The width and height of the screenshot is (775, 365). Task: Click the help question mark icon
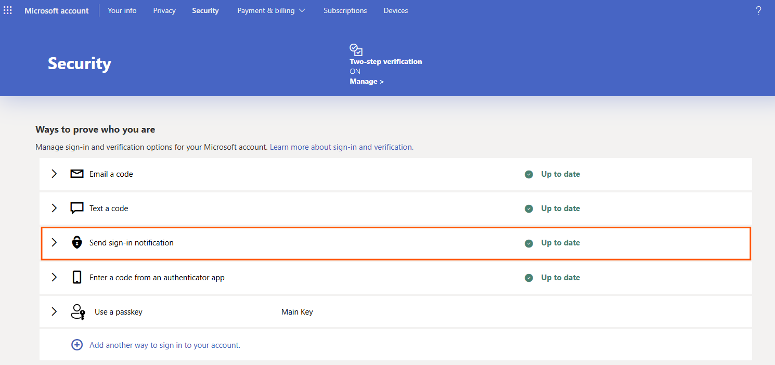click(758, 10)
